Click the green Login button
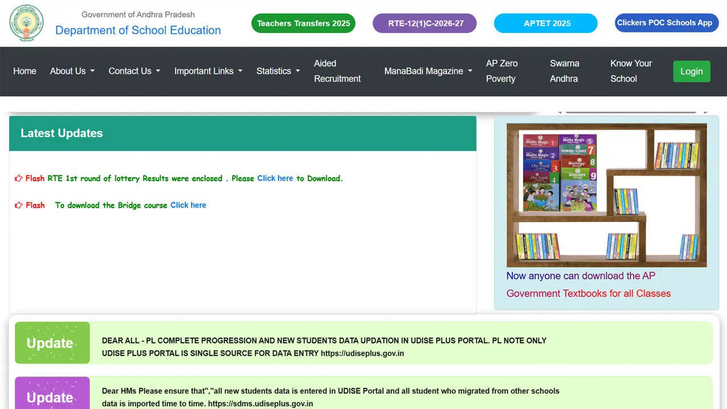This screenshot has width=727, height=409. pyautogui.click(x=691, y=71)
